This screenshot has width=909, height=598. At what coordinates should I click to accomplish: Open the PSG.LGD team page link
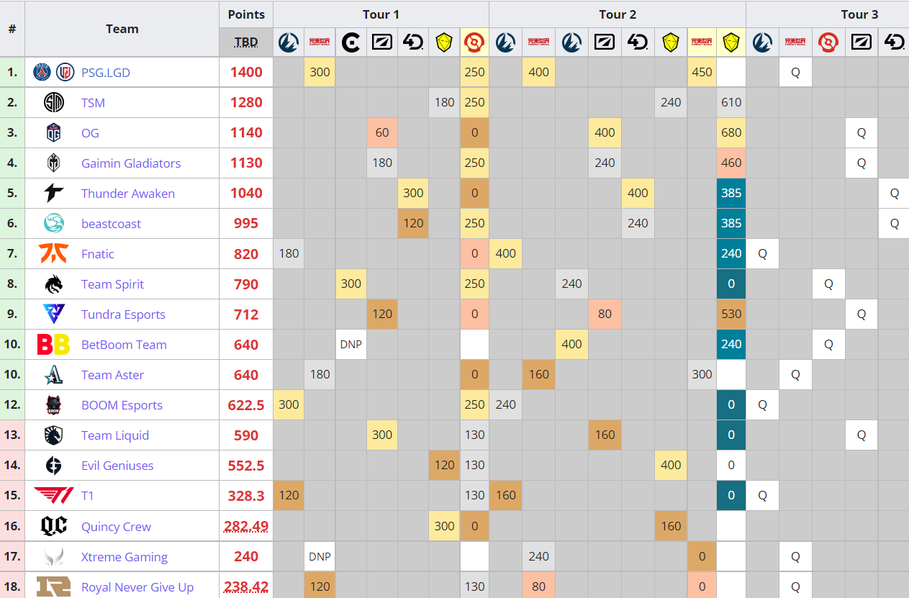pyautogui.click(x=106, y=73)
